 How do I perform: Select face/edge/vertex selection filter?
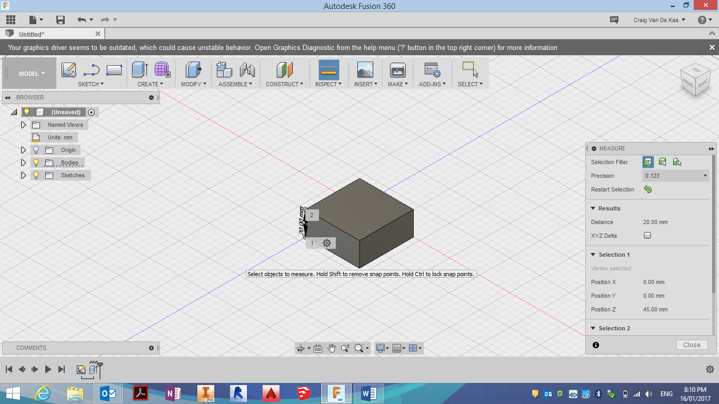pyautogui.click(x=648, y=162)
